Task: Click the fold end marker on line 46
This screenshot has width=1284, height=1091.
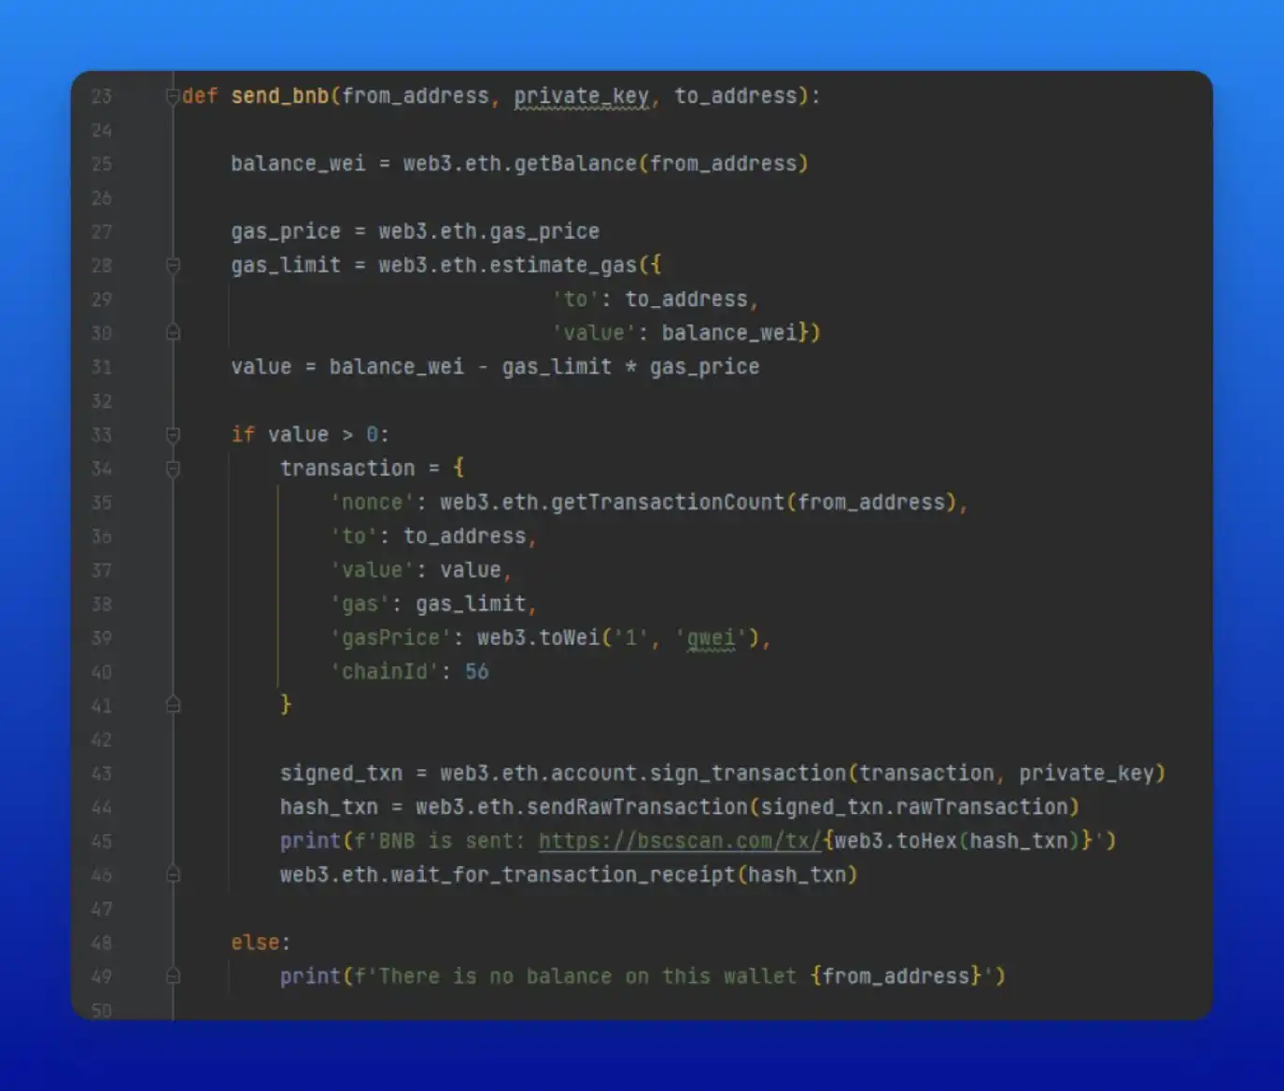Action: pyautogui.click(x=173, y=874)
